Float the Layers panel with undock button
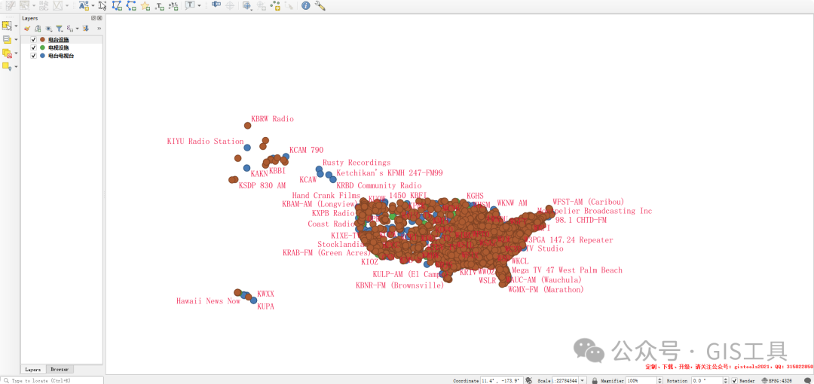Viewport: 814px width, 384px height. 93,17
